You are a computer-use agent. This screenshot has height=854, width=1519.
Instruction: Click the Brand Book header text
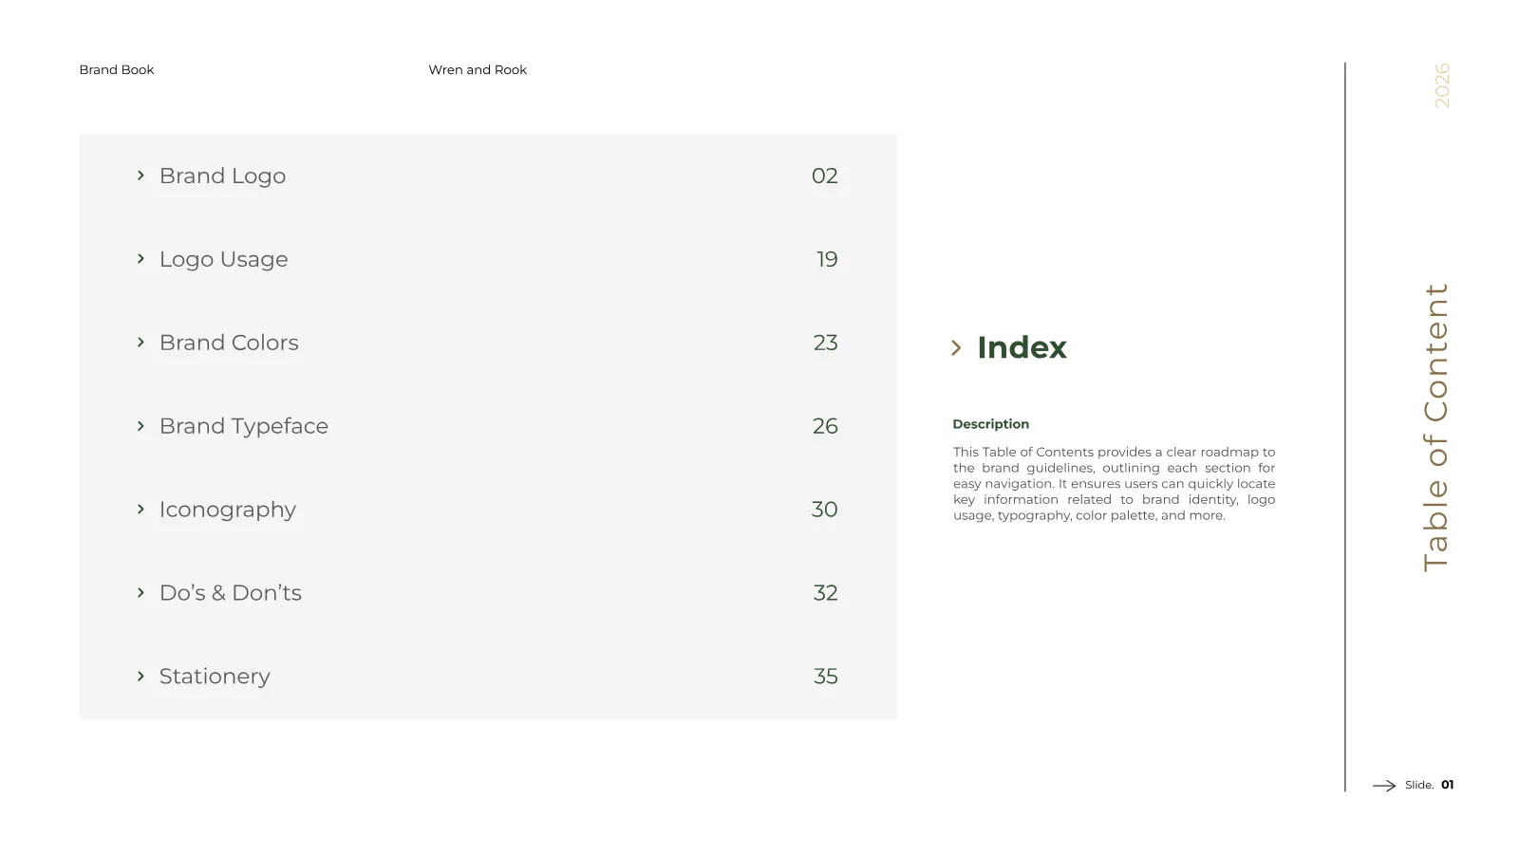pos(117,70)
